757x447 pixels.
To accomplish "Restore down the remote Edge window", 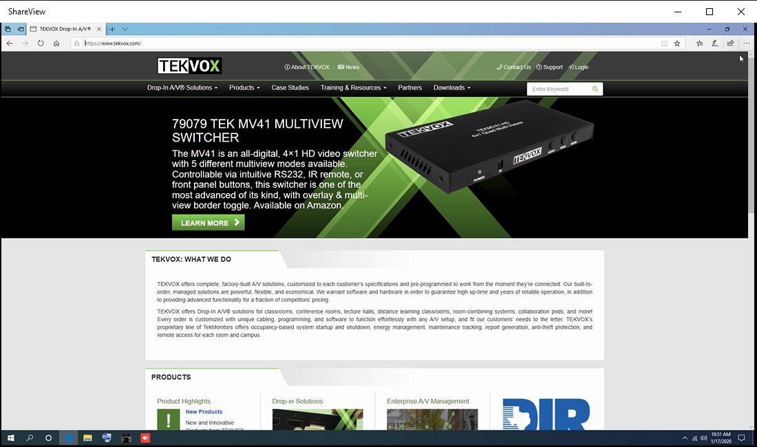I will 727,29.
